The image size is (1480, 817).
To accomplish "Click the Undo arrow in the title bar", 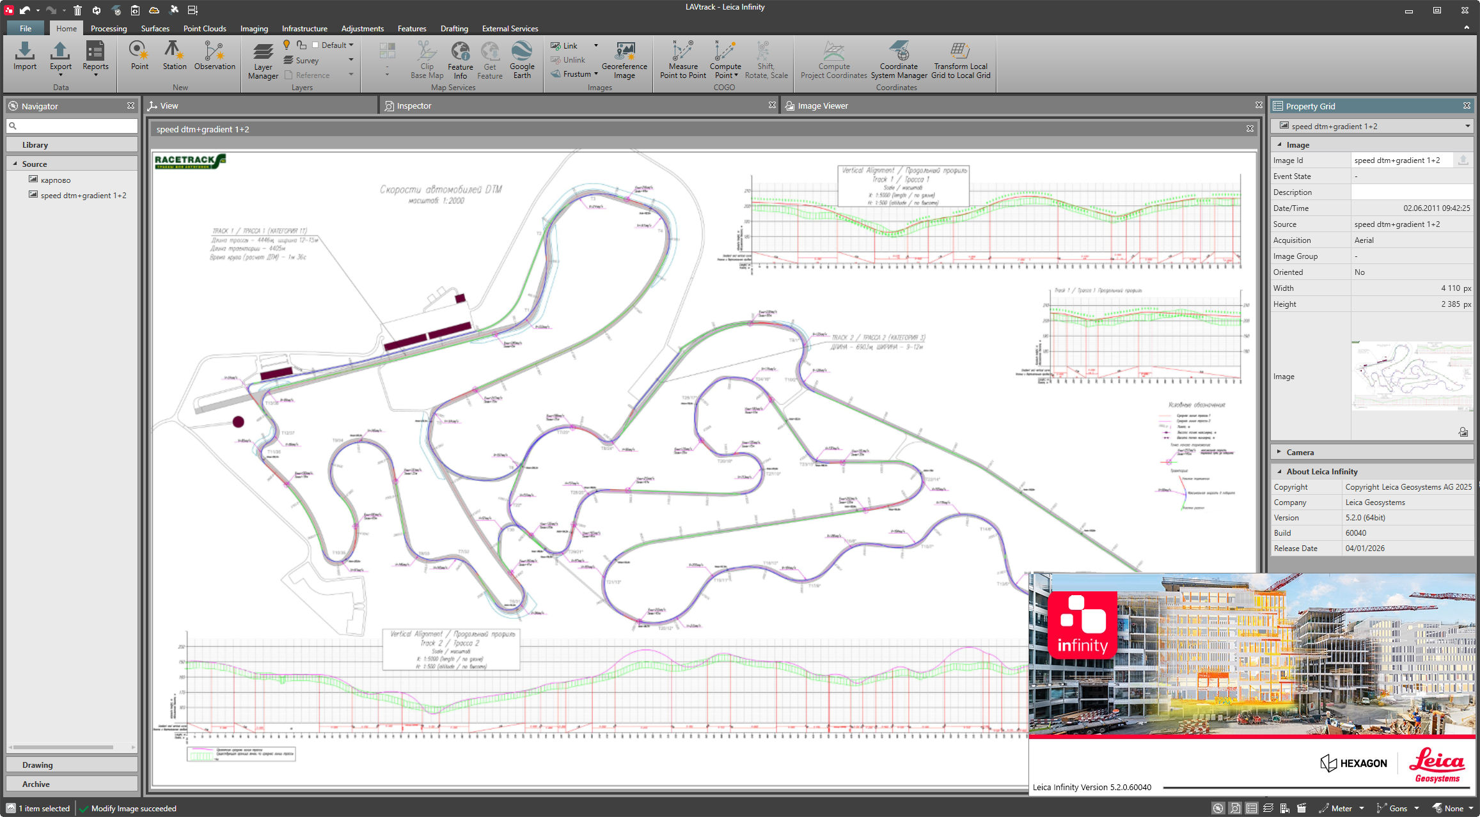I will [x=26, y=10].
